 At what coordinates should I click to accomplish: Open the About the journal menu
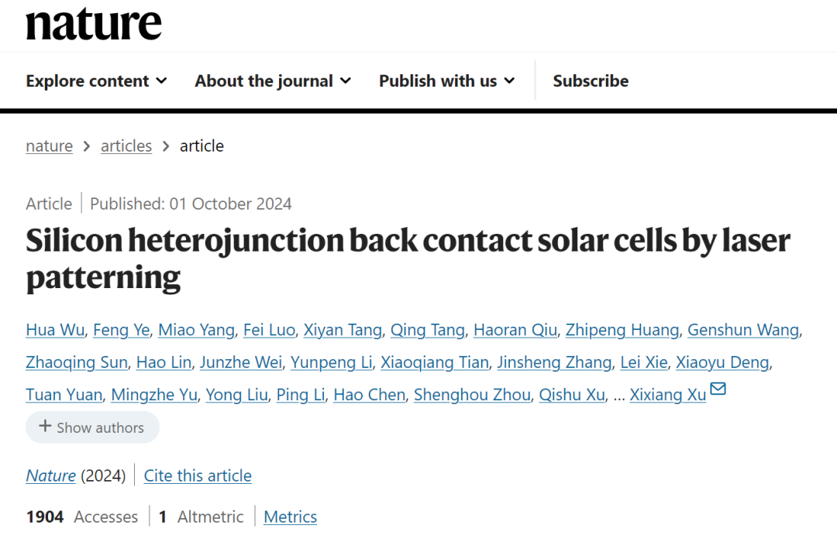(273, 81)
